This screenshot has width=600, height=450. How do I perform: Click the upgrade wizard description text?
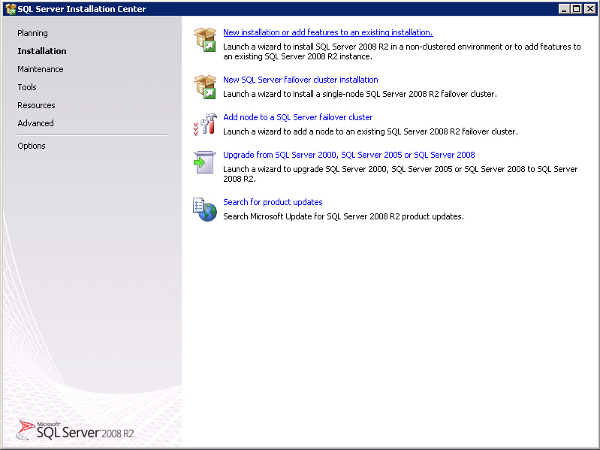coord(400,174)
